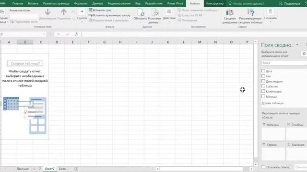Open the Главная ribbon tab
The image size is (307, 172).
[x=18, y=3]
